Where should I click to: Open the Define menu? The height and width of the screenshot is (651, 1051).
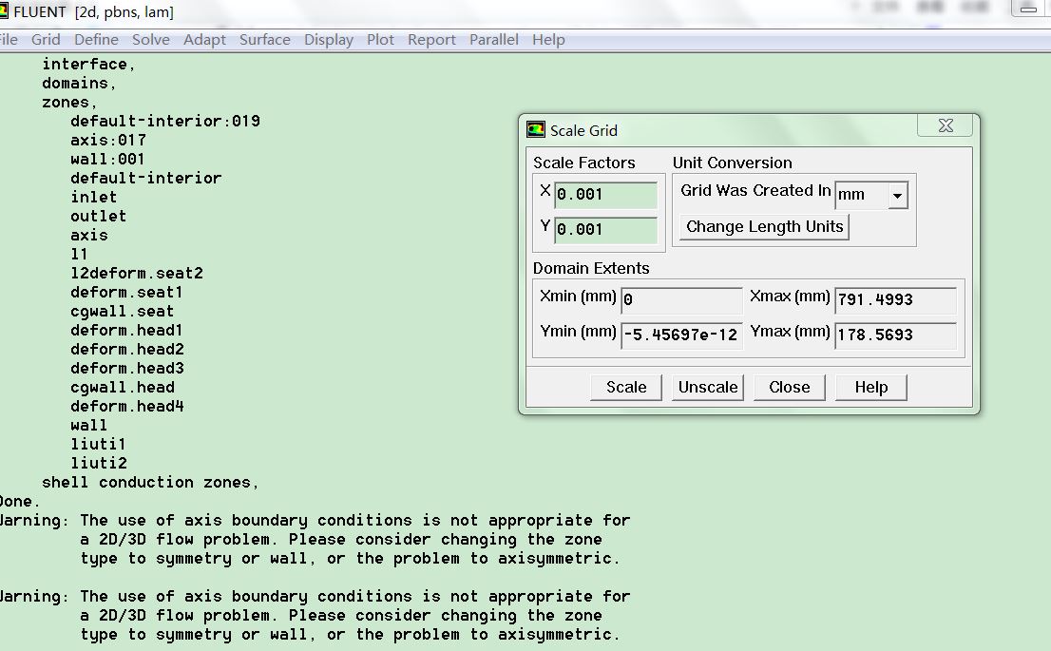[x=96, y=40]
